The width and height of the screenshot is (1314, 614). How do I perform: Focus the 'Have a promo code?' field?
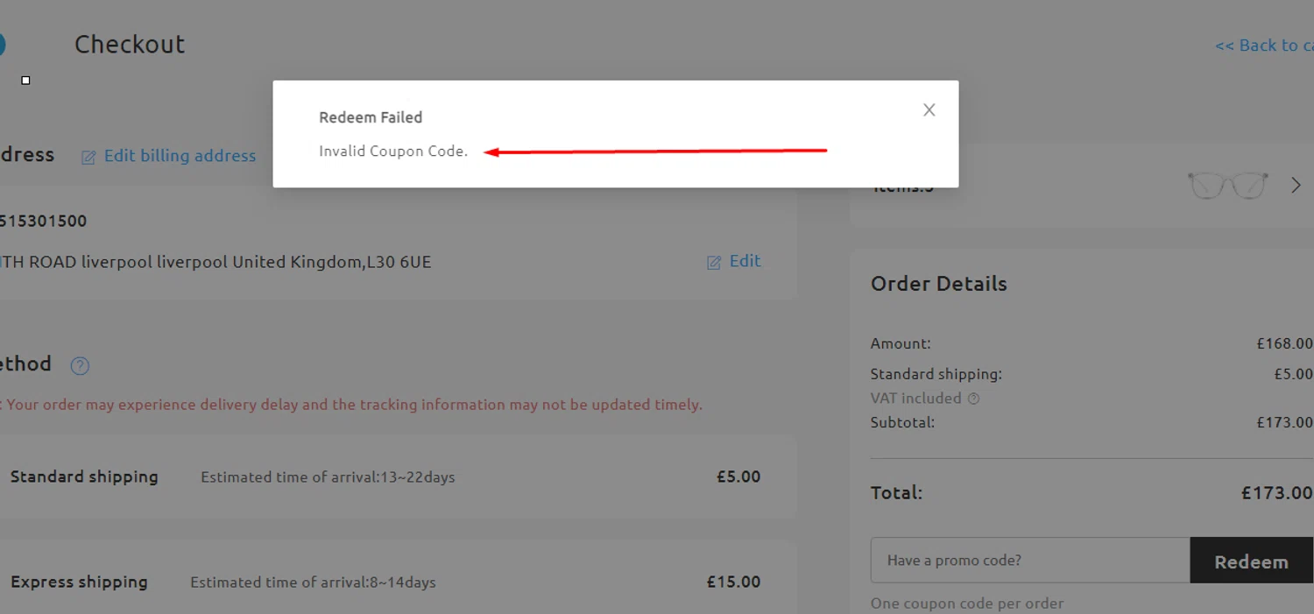(x=1030, y=561)
